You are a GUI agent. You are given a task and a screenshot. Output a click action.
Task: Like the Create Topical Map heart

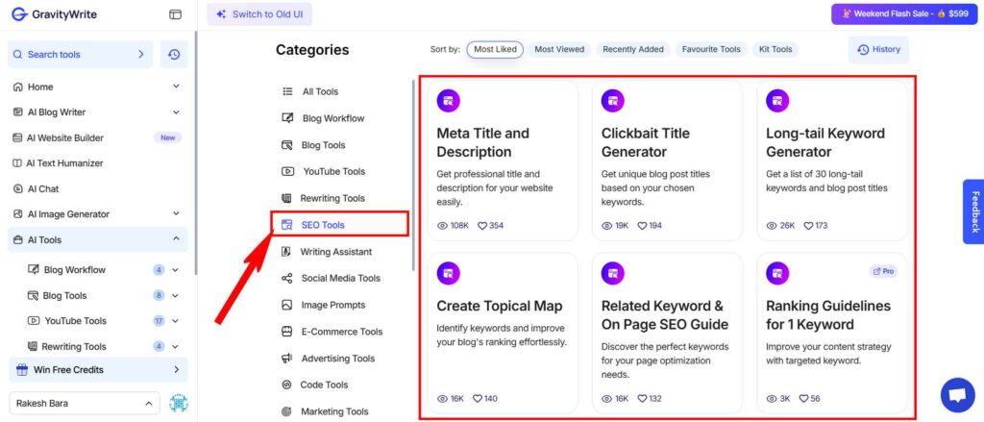tap(477, 398)
